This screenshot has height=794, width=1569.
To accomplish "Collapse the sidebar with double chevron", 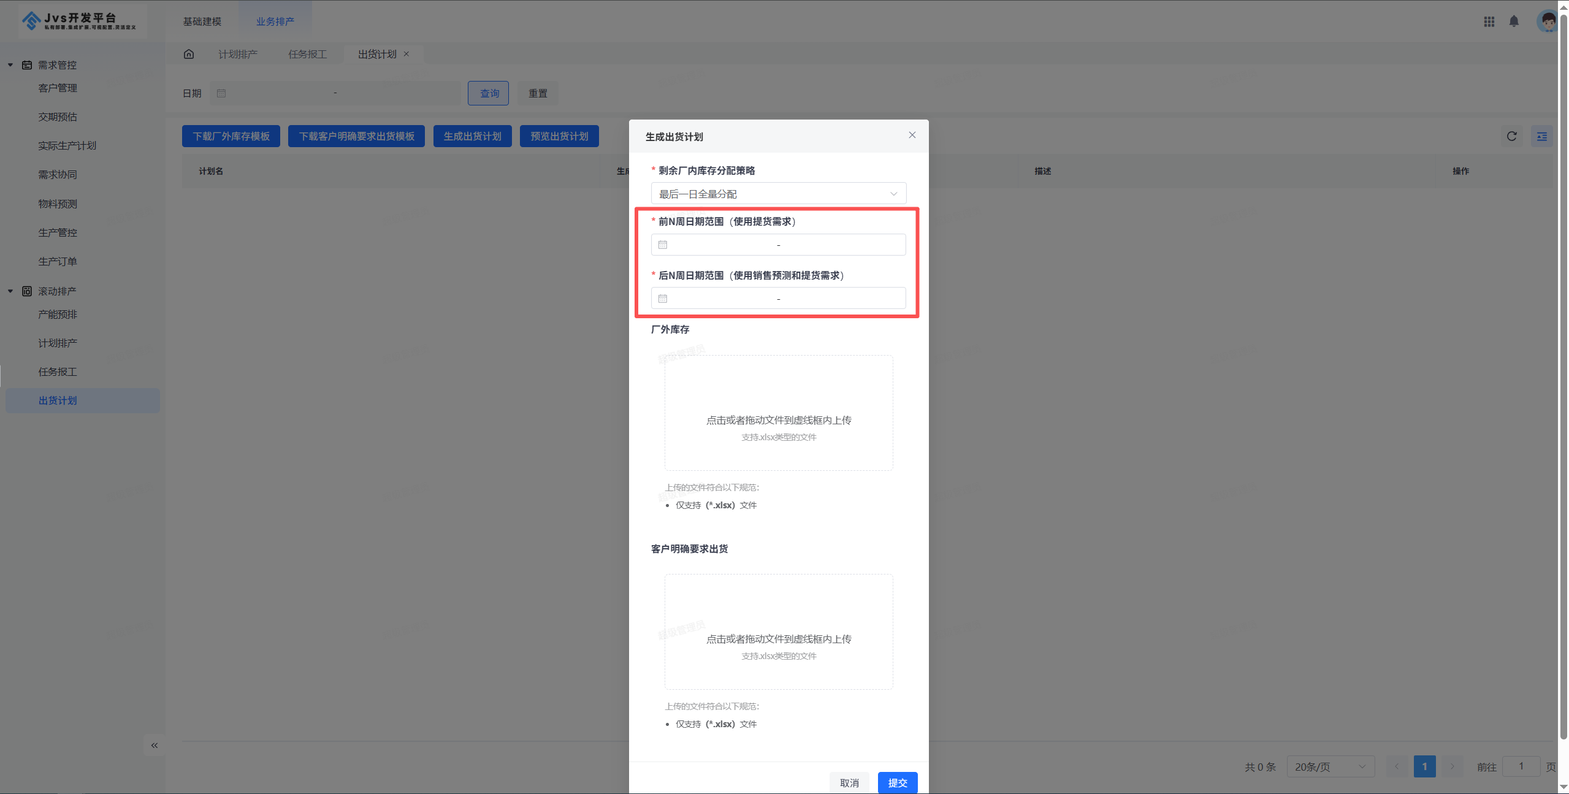I will 155,746.
